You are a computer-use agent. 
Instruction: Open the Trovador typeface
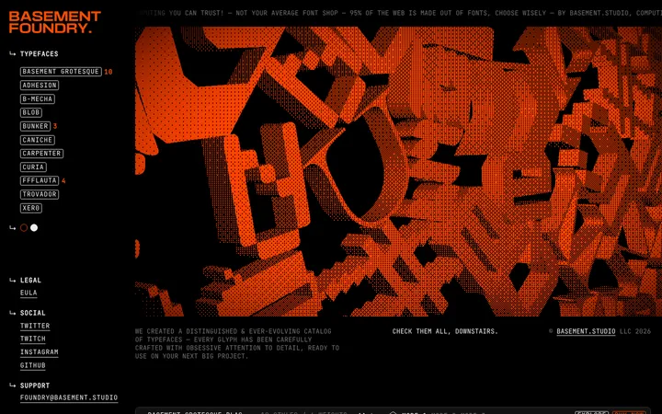[x=40, y=194]
